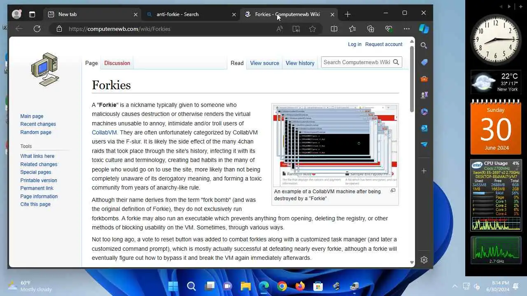The image size is (527, 296).
Task: Open sidebar Microsoft 365 icon
Action: [x=424, y=111]
